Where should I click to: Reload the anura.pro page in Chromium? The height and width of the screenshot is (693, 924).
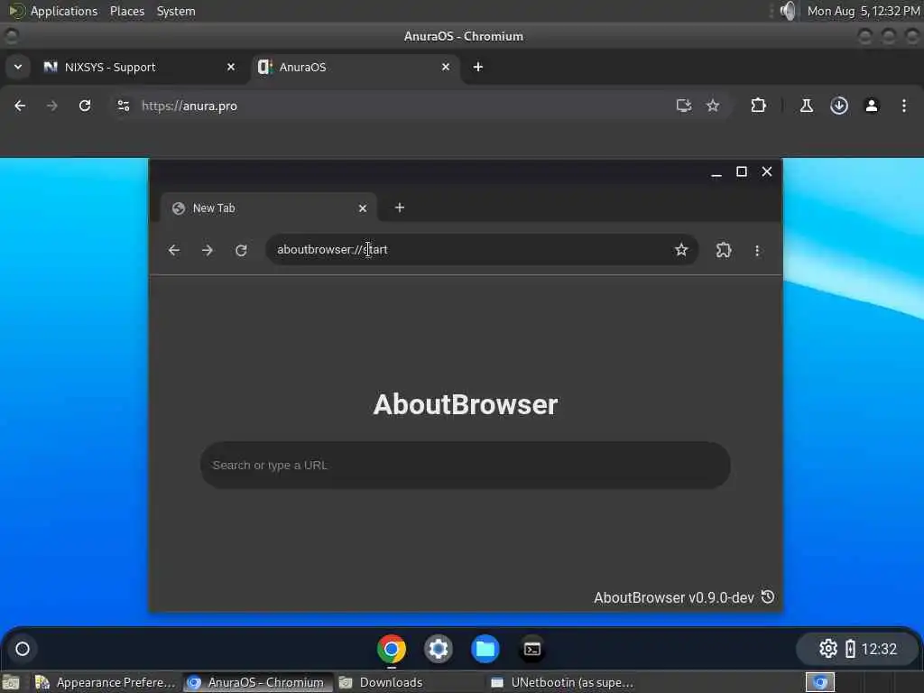(x=85, y=106)
